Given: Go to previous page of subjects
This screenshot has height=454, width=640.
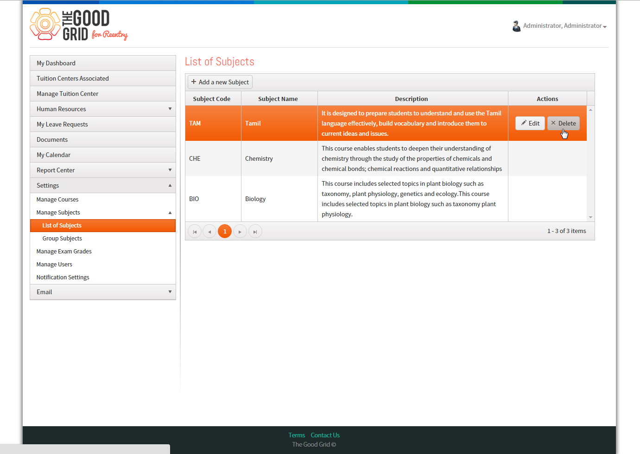Looking at the screenshot, I should pos(209,231).
